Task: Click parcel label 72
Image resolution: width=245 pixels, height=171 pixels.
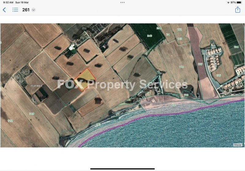Action: click(x=230, y=90)
